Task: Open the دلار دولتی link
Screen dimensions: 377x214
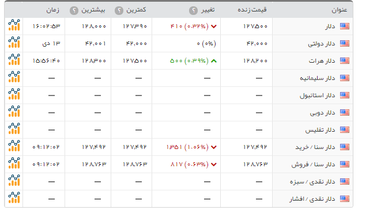Action: point(322,44)
